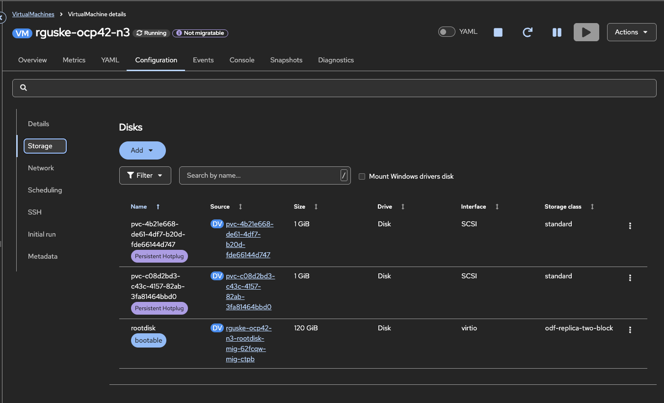Switch to the Snapshots tab

tap(286, 60)
